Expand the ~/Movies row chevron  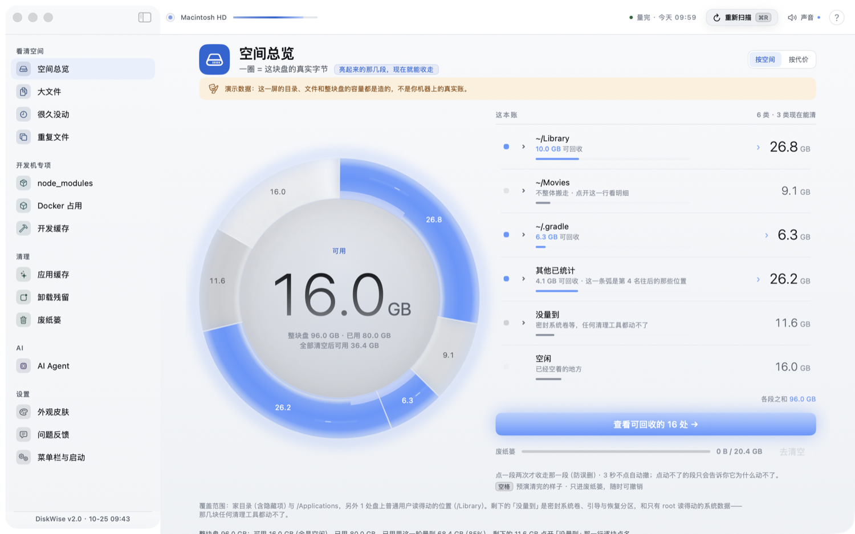tap(523, 191)
